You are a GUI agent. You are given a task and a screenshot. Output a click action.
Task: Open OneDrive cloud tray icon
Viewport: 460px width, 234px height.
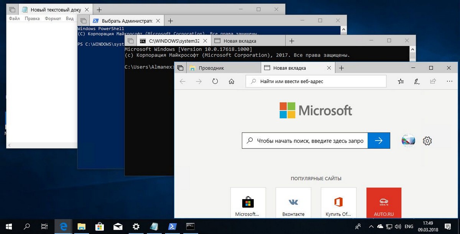[x=380, y=226]
